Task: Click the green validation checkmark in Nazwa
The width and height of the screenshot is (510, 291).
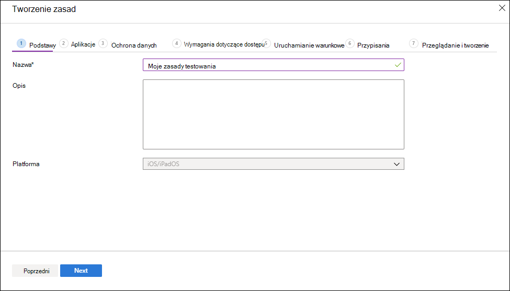Action: (398, 65)
